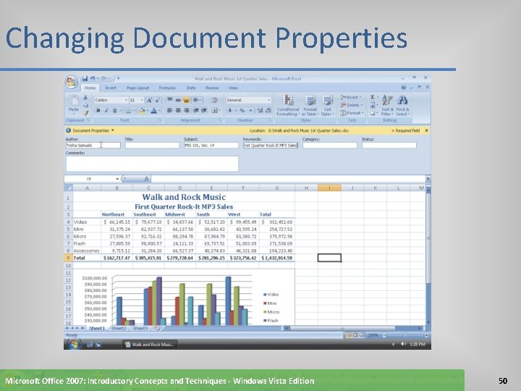Apply Middle Align vertical alignment

click(x=178, y=100)
